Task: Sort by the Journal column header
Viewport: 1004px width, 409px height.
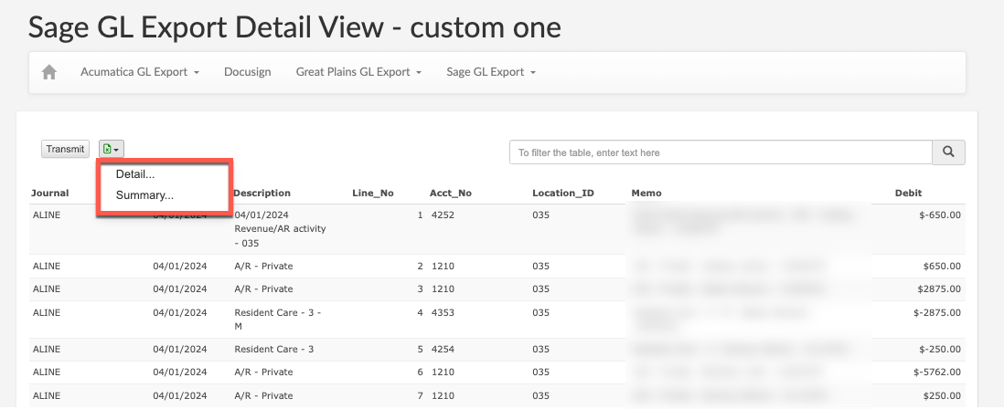Action: coord(50,193)
